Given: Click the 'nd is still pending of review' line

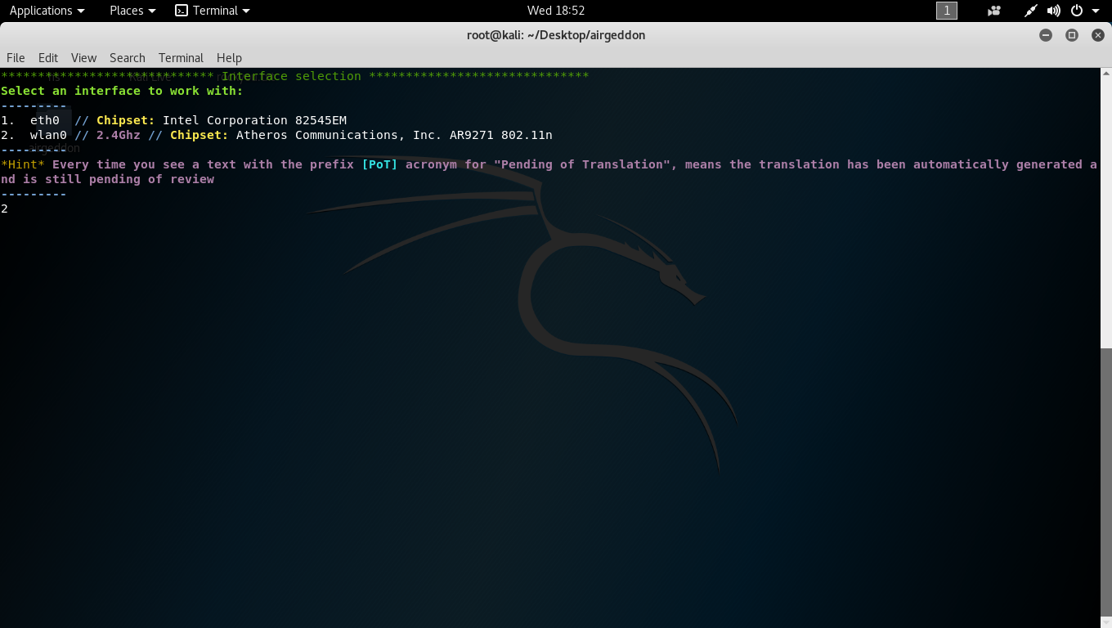Looking at the screenshot, I should (107, 179).
